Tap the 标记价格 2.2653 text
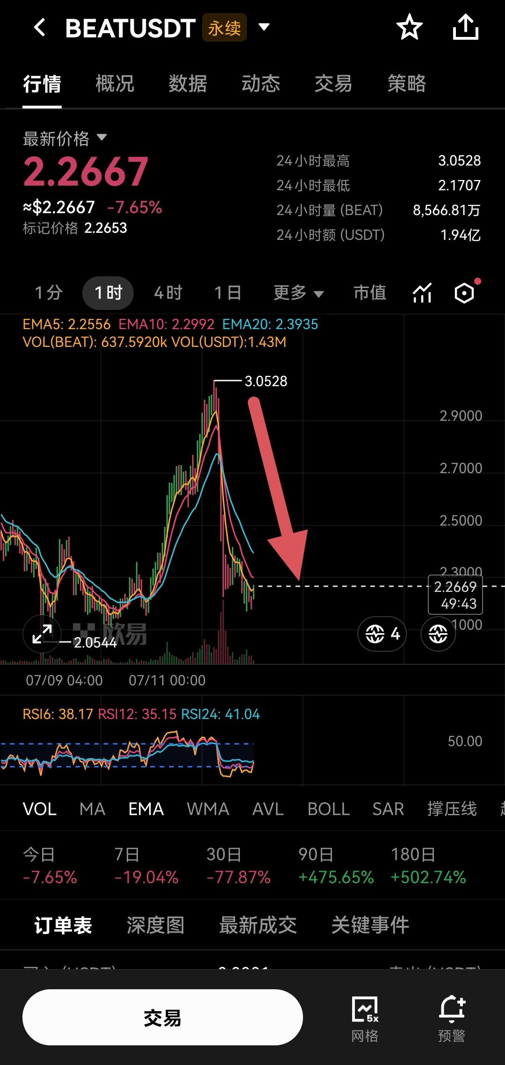The image size is (505, 1065). (75, 228)
